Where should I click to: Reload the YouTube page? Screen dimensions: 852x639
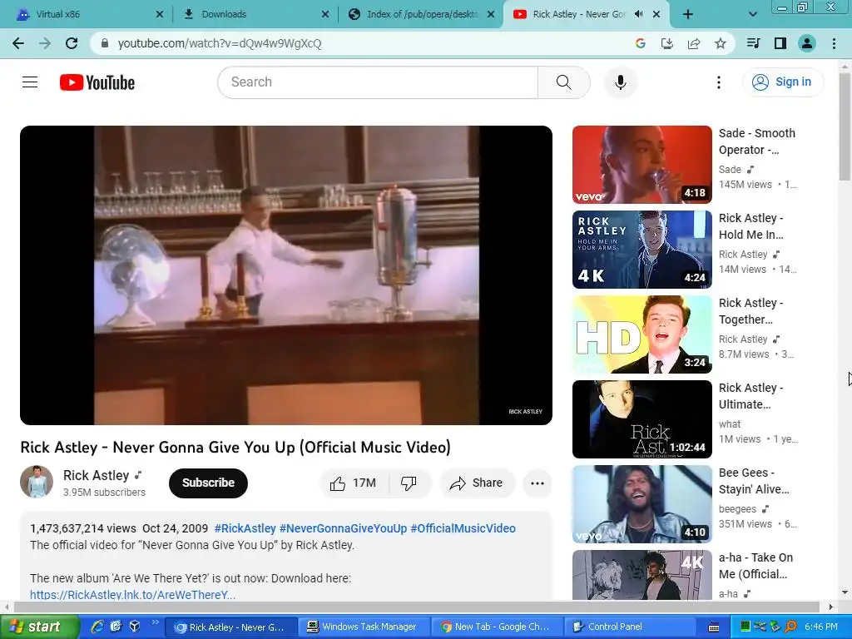(x=72, y=43)
